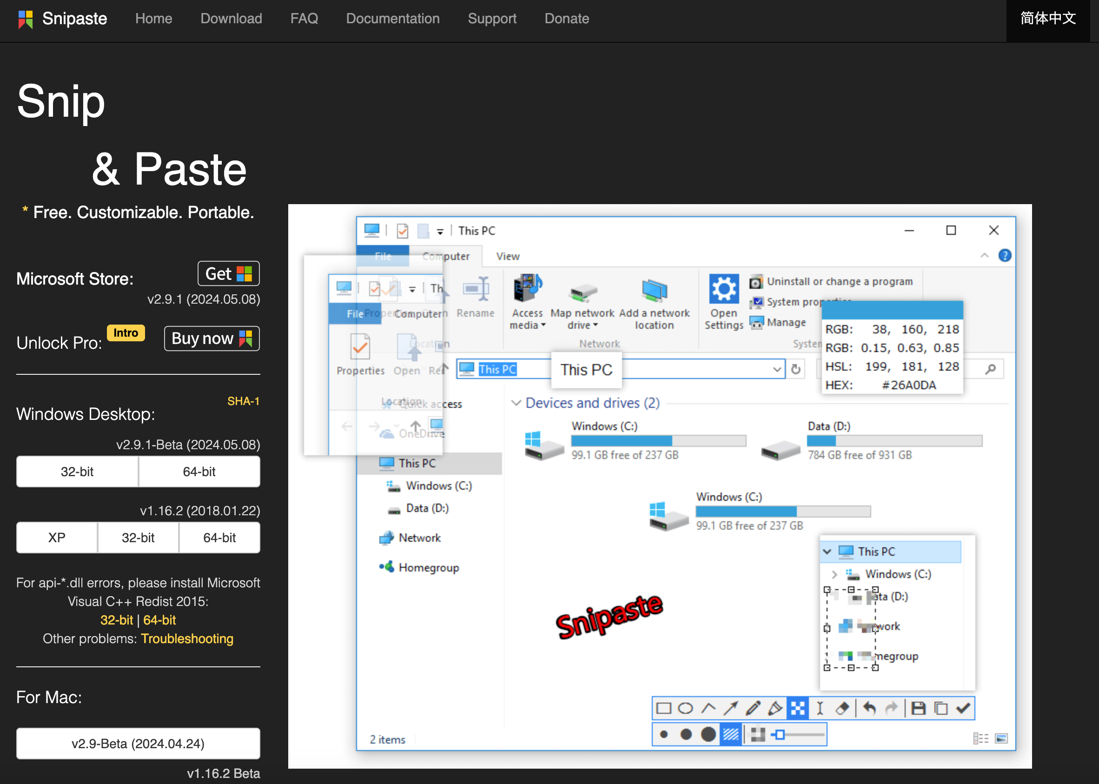Select the Data (D:) drive with 784 GB free

(872, 440)
